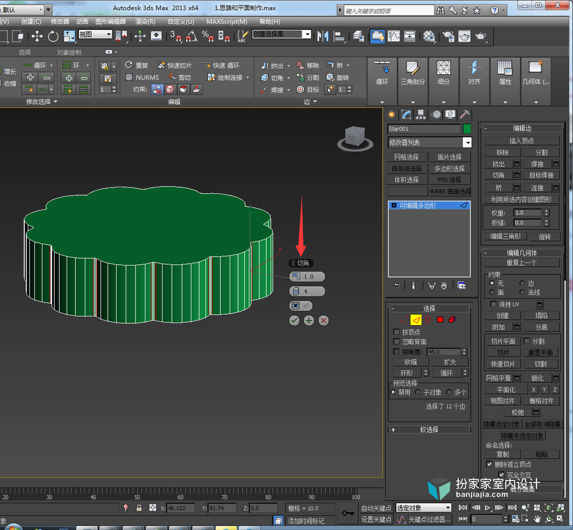The image size is (573, 530).
Task: Confirm chamfer with green OK checkmark
Action: 294,320
